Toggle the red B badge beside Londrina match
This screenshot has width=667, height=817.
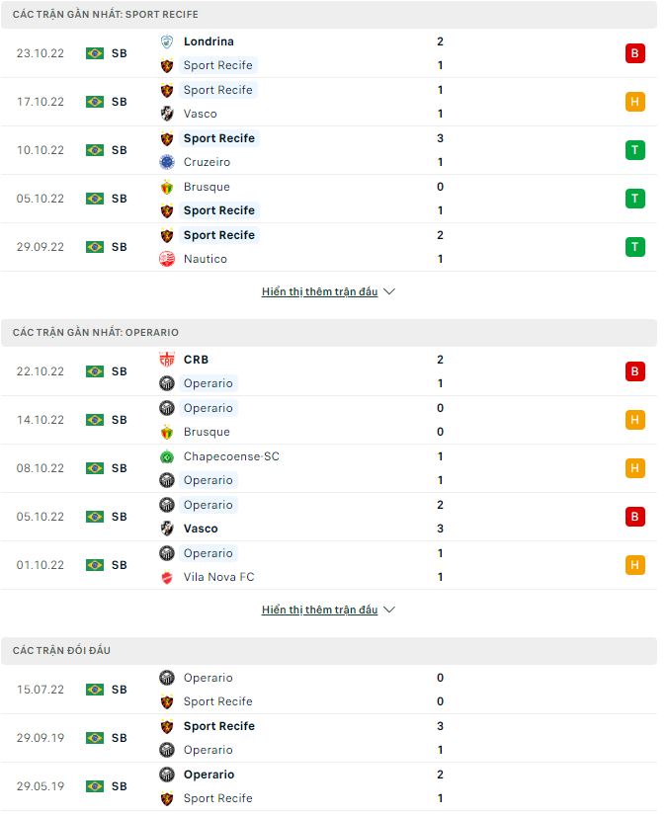pyautogui.click(x=635, y=53)
